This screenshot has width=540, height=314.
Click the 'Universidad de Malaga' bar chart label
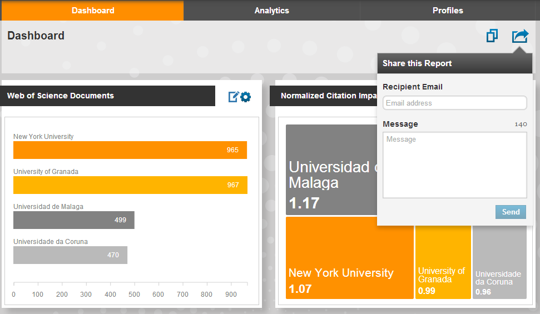click(x=48, y=207)
